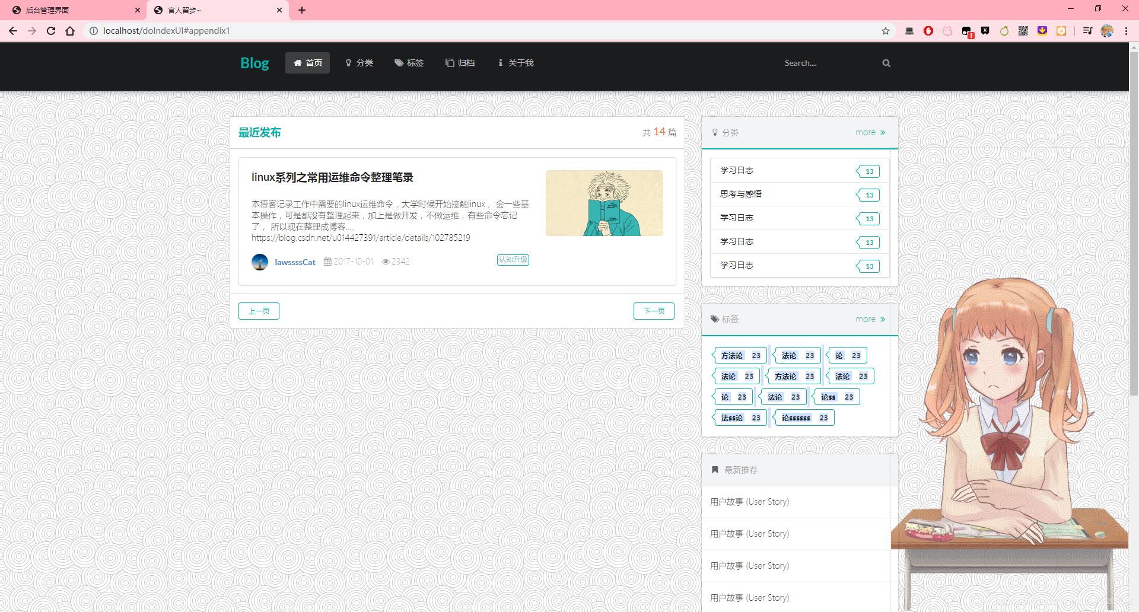Click the black shield extension icon

[x=985, y=31]
